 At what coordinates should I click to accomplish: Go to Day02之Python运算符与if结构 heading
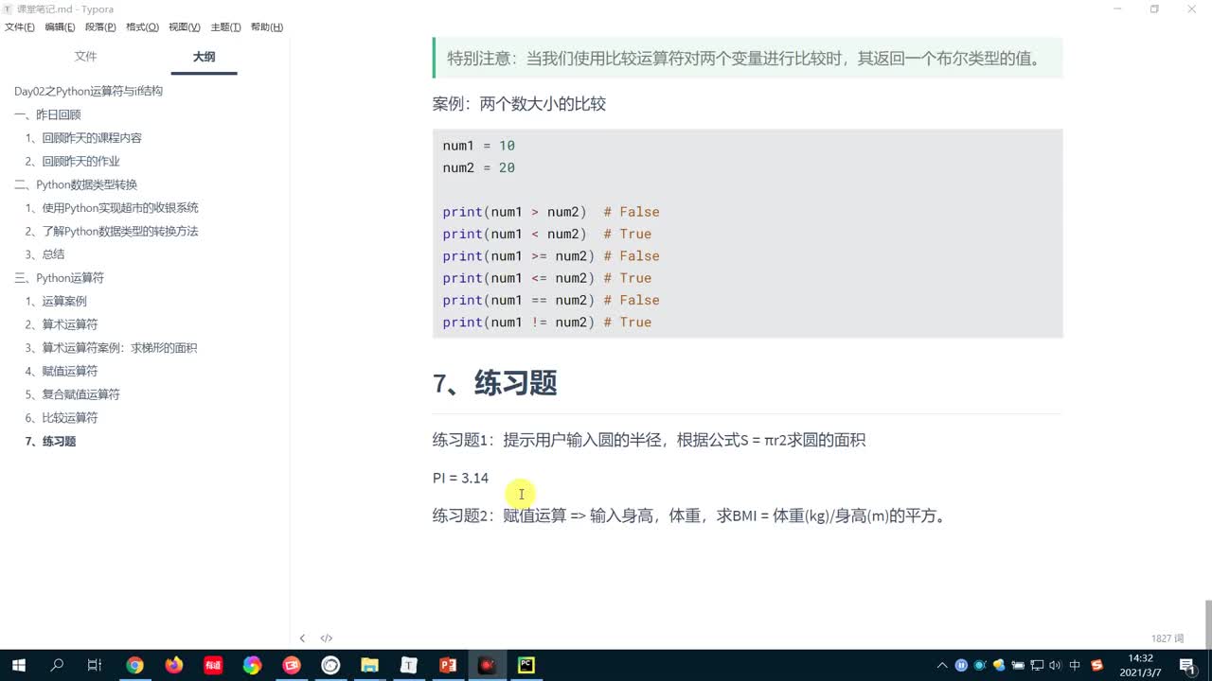(x=88, y=92)
